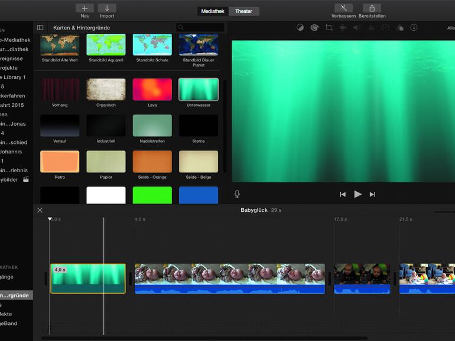Play the preview video
455x341 pixels.
357,194
